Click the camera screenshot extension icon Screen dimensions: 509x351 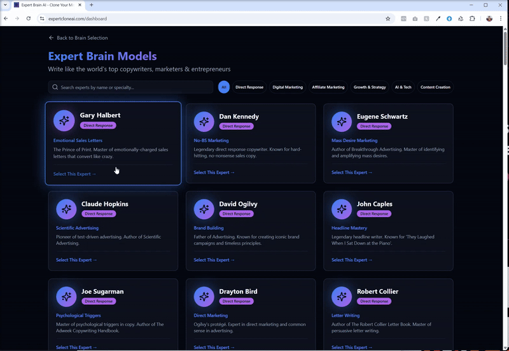point(415,18)
